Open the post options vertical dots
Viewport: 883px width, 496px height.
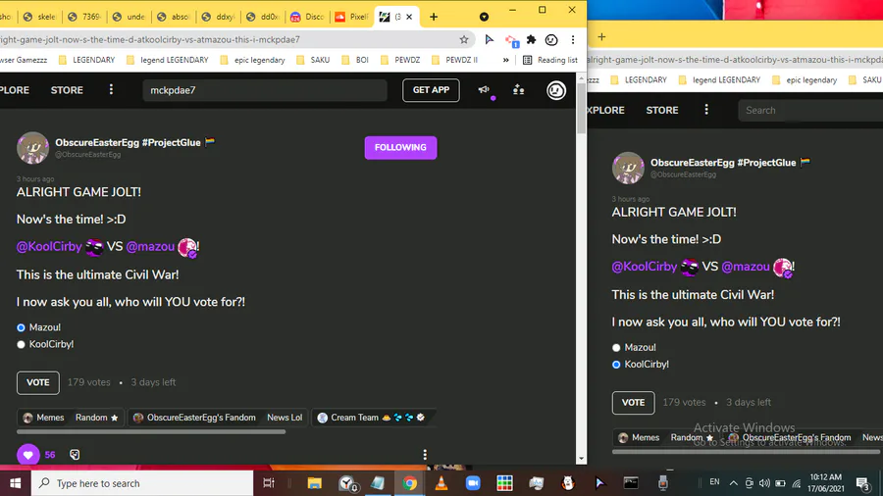click(x=425, y=455)
